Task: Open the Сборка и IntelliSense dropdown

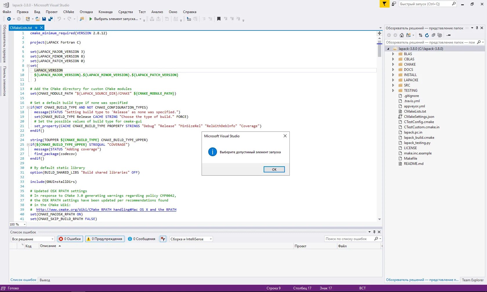Action: tap(191, 239)
